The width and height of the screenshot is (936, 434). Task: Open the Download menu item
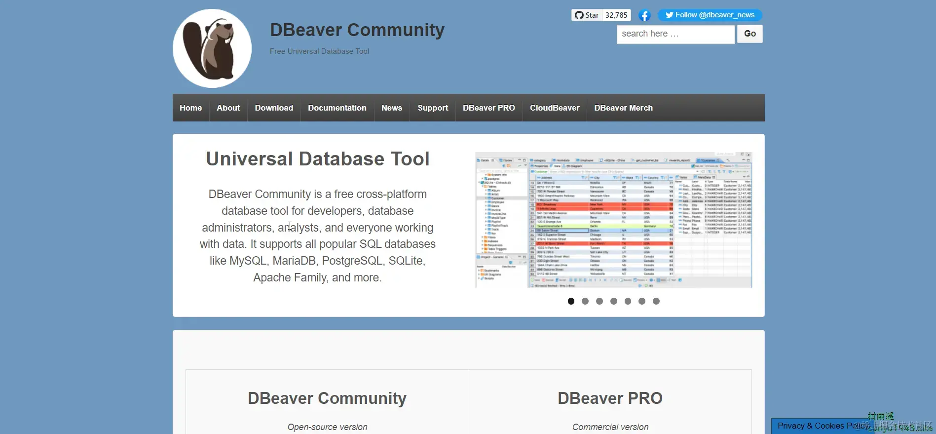274,108
